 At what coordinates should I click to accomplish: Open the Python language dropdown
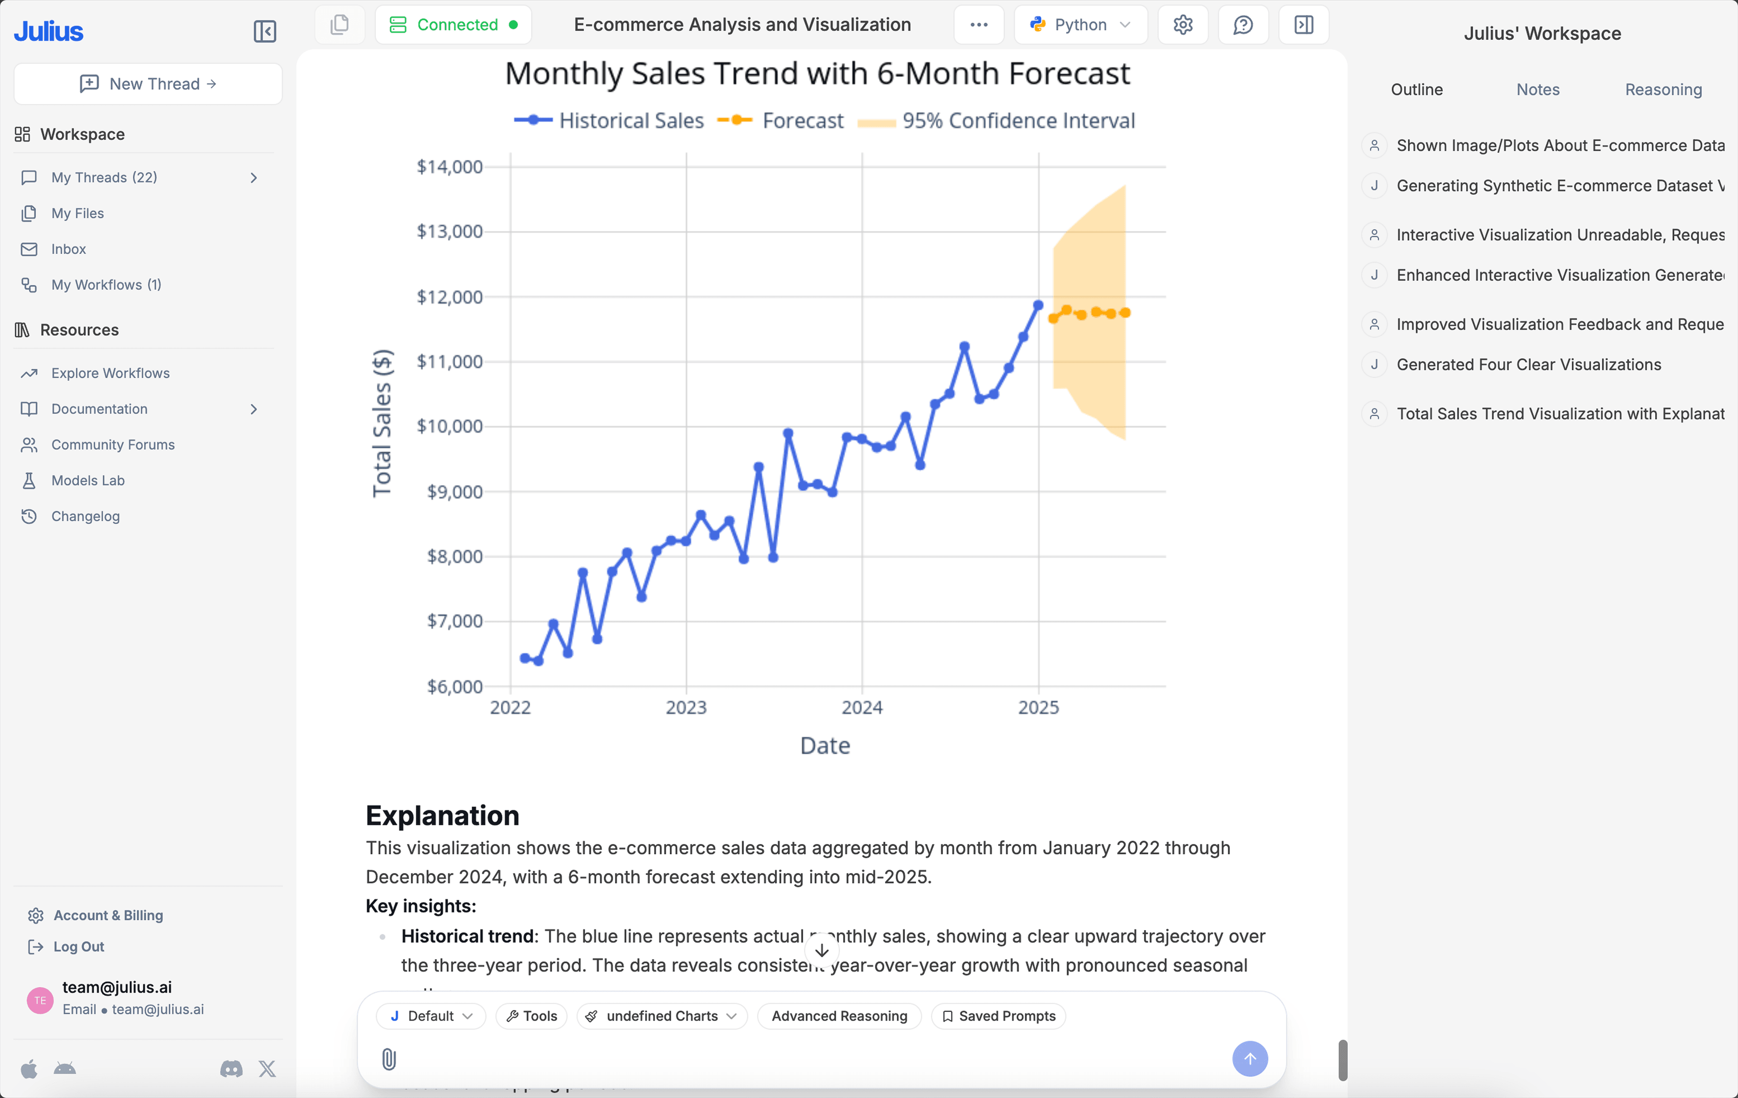coord(1080,24)
